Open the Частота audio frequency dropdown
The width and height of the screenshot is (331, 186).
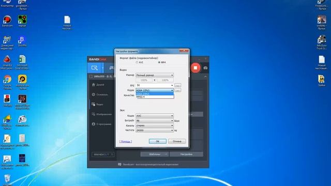click(x=155, y=130)
